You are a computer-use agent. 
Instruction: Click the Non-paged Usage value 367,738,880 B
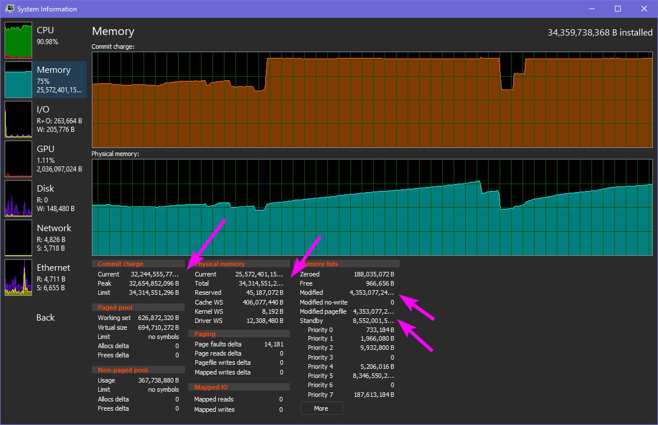point(158,380)
